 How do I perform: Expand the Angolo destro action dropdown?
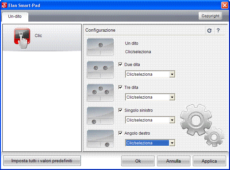(150, 143)
